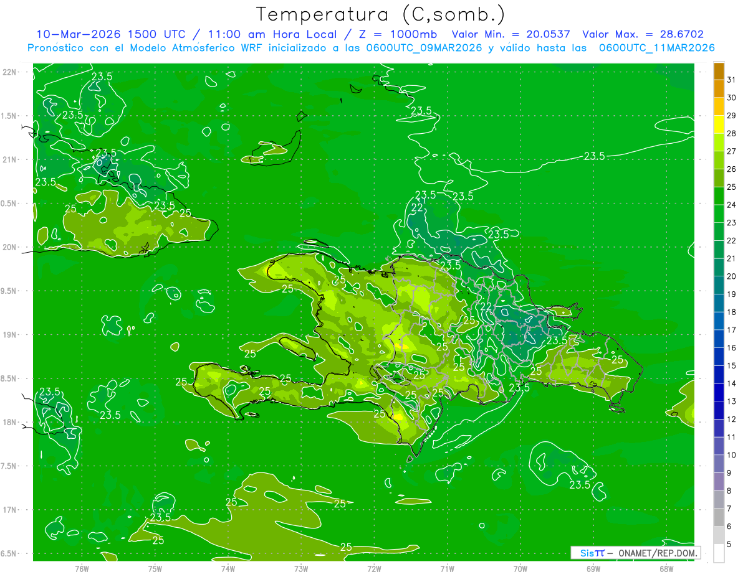Click the gray legend band between 6 and 7
748x577 pixels.
pos(719,517)
